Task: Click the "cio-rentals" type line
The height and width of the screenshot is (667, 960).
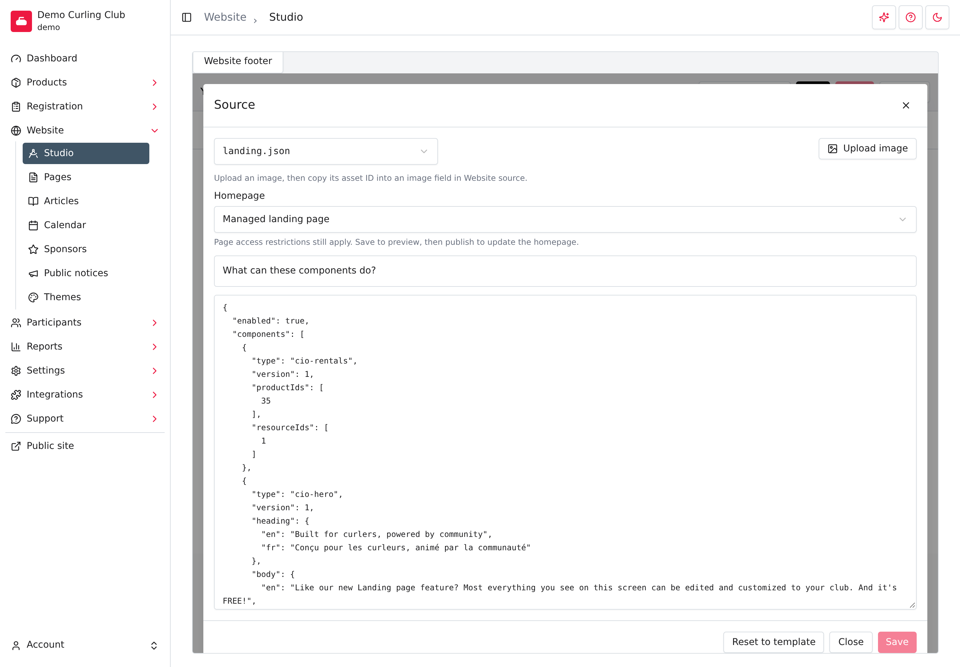Action: coord(304,361)
